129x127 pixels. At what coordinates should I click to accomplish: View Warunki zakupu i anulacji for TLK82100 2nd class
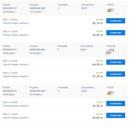click(15, 65)
